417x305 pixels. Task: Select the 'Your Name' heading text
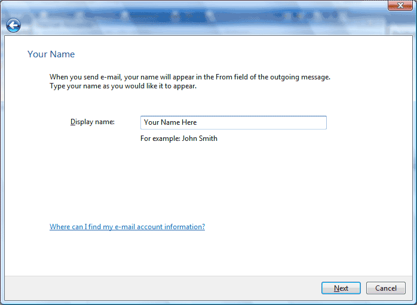51,54
